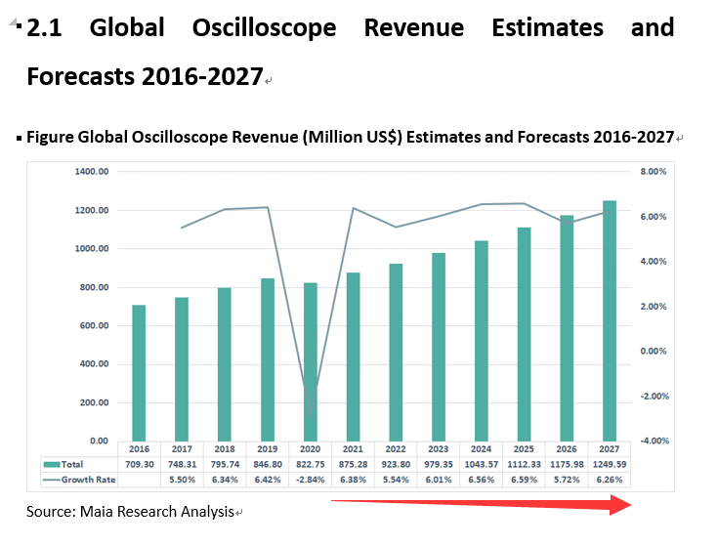
Task: Click the red arrow shape
Action: (484, 504)
